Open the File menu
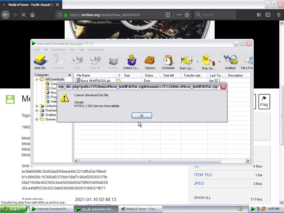The height and width of the screenshot is (213, 284). (x=46, y=50)
